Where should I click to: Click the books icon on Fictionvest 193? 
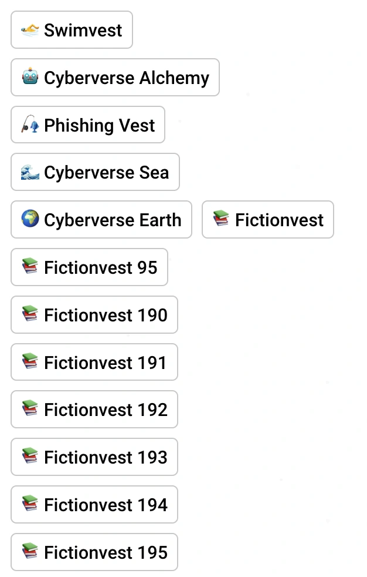[x=29, y=457]
